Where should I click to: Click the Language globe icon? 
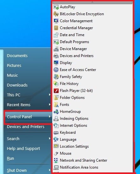[x=56, y=139]
